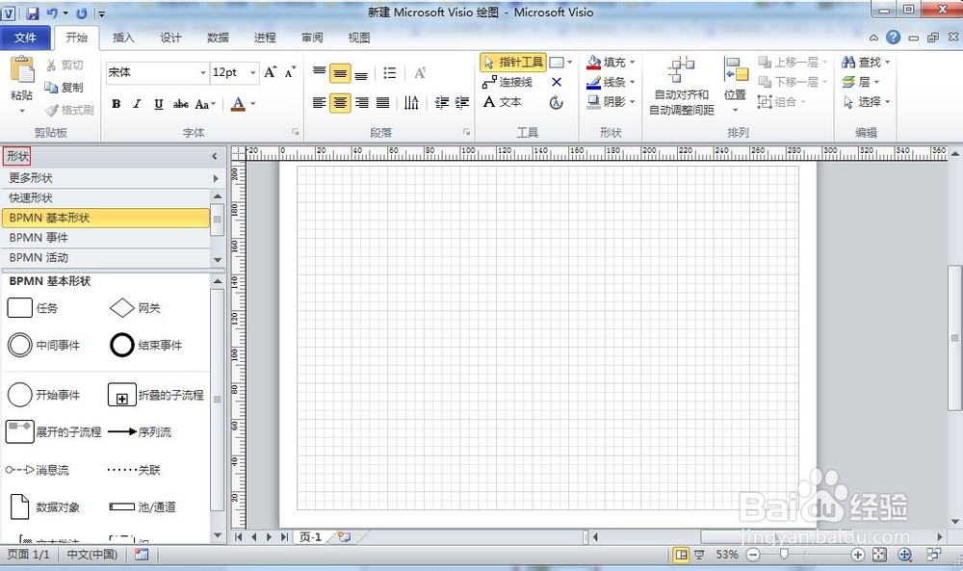Click Find (查找) binoculars button
963x571 pixels.
coord(866,62)
